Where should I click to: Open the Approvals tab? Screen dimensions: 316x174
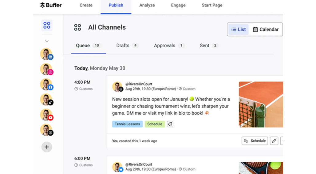(169, 45)
